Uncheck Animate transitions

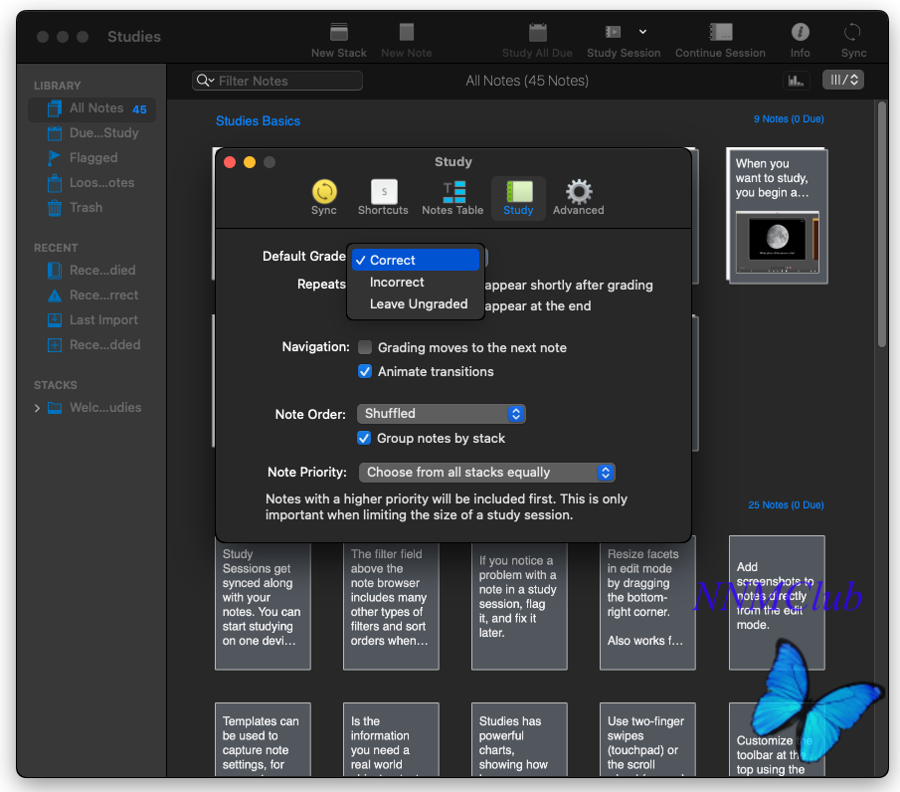365,371
